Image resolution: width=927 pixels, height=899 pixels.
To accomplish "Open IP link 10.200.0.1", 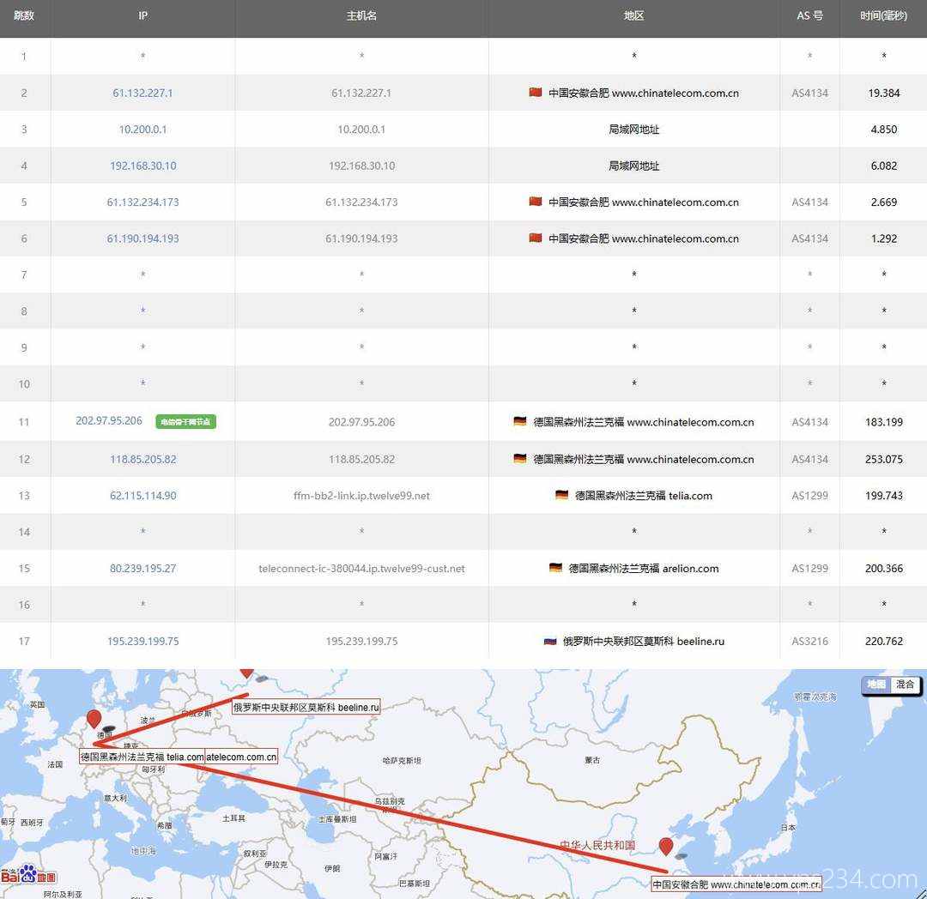I will click(x=142, y=130).
